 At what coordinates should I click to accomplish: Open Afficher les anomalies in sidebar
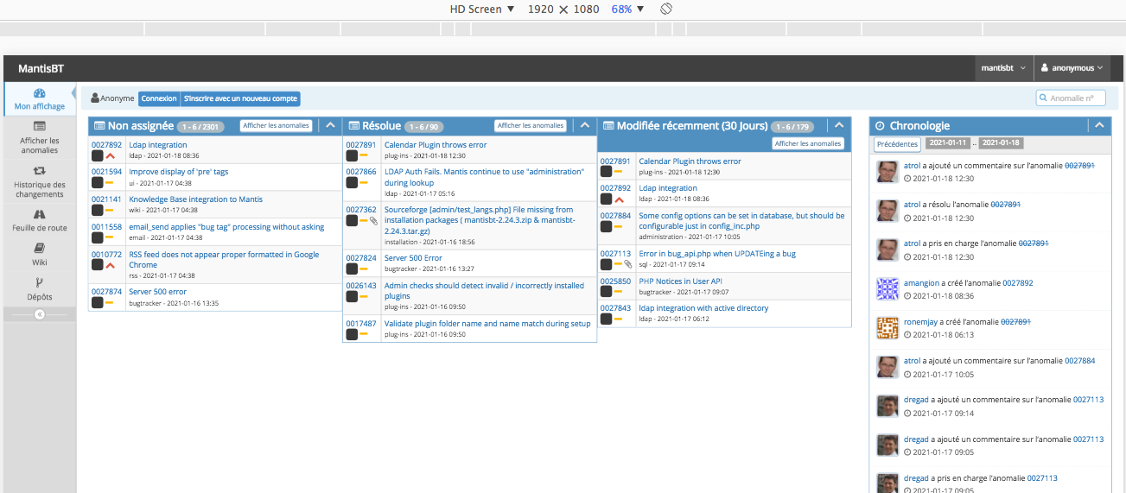[39, 126]
